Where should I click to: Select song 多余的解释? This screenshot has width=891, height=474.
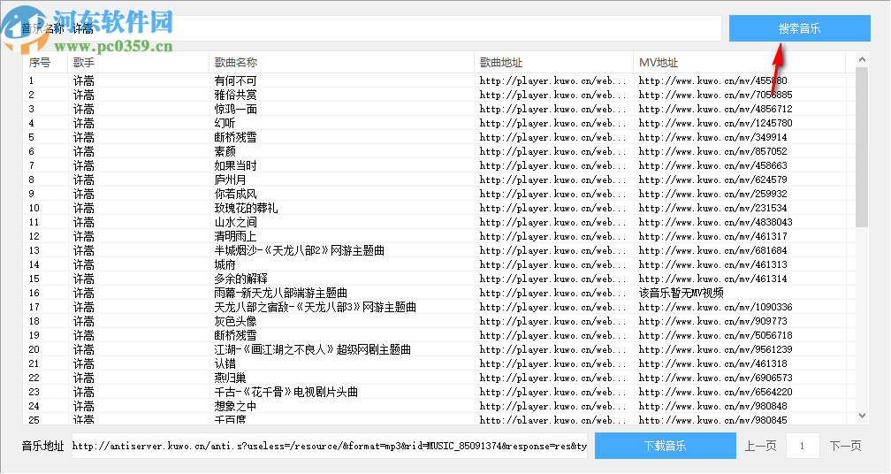[x=241, y=279]
